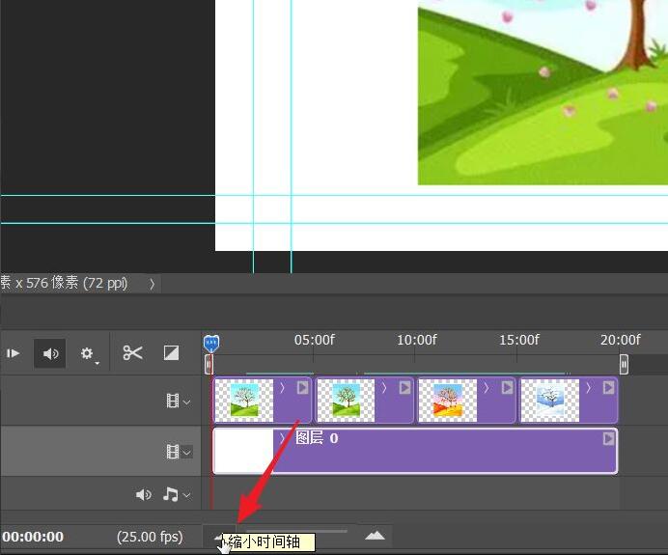The image size is (668, 555).
Task: Expand 图层 0 clip properties chevron
Action: [282, 438]
